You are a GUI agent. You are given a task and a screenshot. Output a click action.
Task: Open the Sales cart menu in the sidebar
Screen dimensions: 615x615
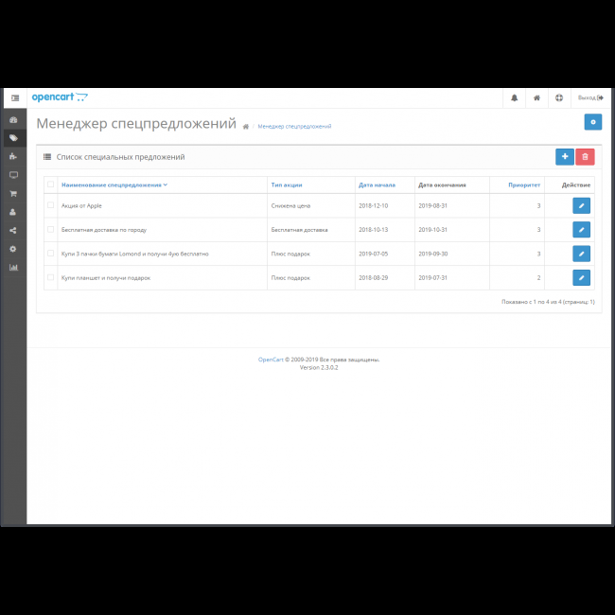pos(13,193)
